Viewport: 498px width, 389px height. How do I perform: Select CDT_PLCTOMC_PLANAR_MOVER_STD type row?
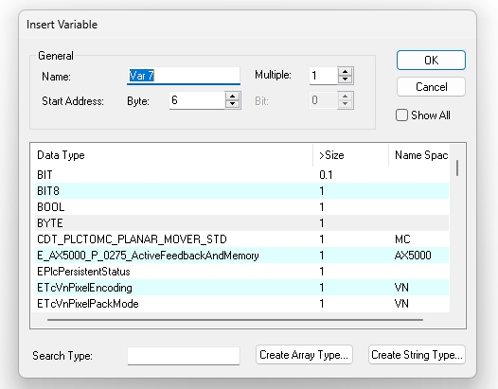[241, 239]
